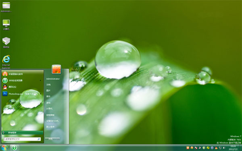This screenshot has height=151, width=242.
Task: Open the clock showing 15:33 2012/7/2
Action: (233, 148)
